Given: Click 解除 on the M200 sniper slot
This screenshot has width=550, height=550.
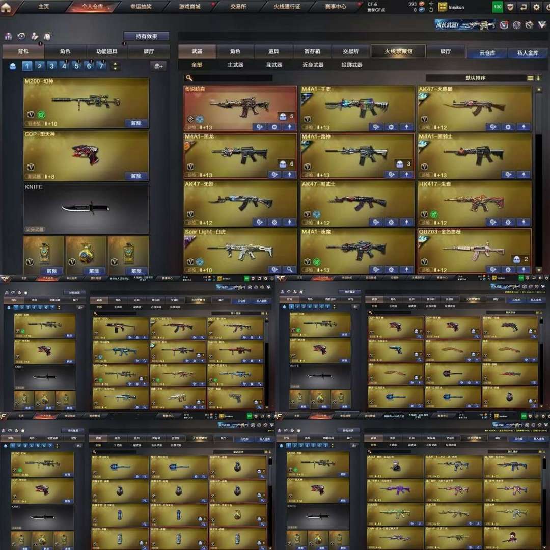Looking at the screenshot, I should click(x=136, y=123).
